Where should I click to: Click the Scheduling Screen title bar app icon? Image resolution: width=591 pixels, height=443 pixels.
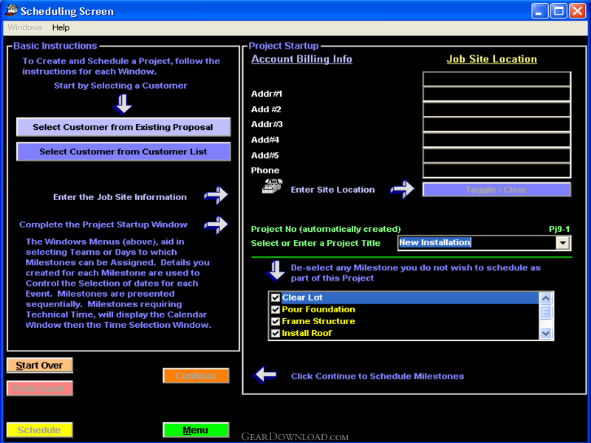pyautogui.click(x=11, y=11)
